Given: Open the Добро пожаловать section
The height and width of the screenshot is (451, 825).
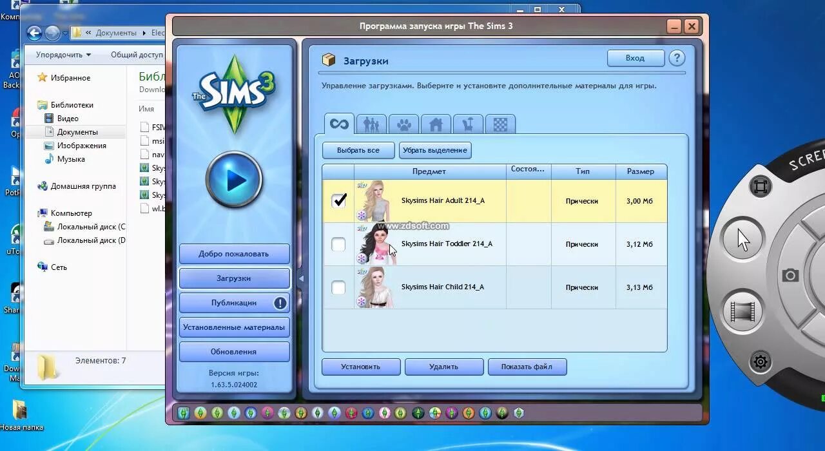Looking at the screenshot, I should tap(234, 254).
